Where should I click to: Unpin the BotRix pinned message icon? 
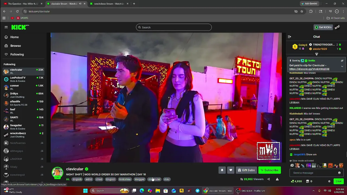coord(342,61)
